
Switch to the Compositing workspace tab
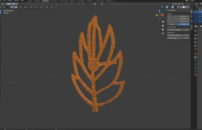[x=99, y=1]
